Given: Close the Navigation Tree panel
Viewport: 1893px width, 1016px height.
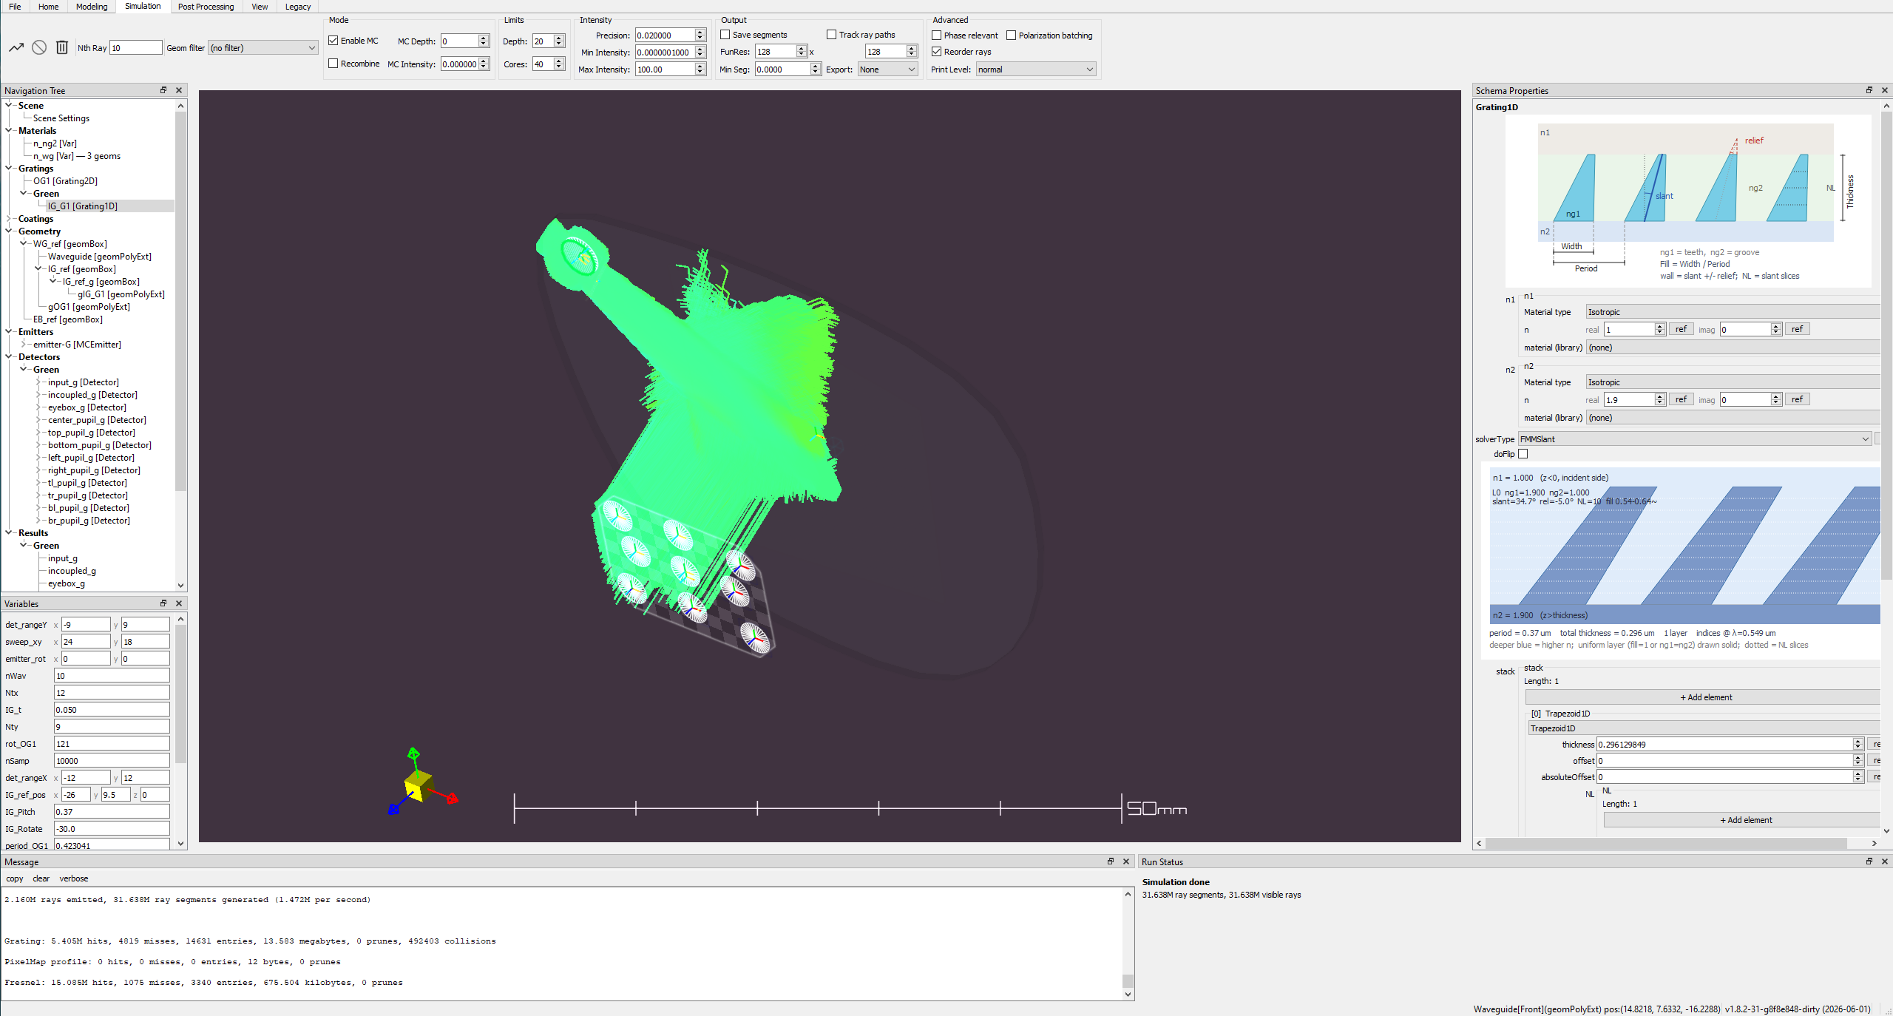Looking at the screenshot, I should 179,90.
